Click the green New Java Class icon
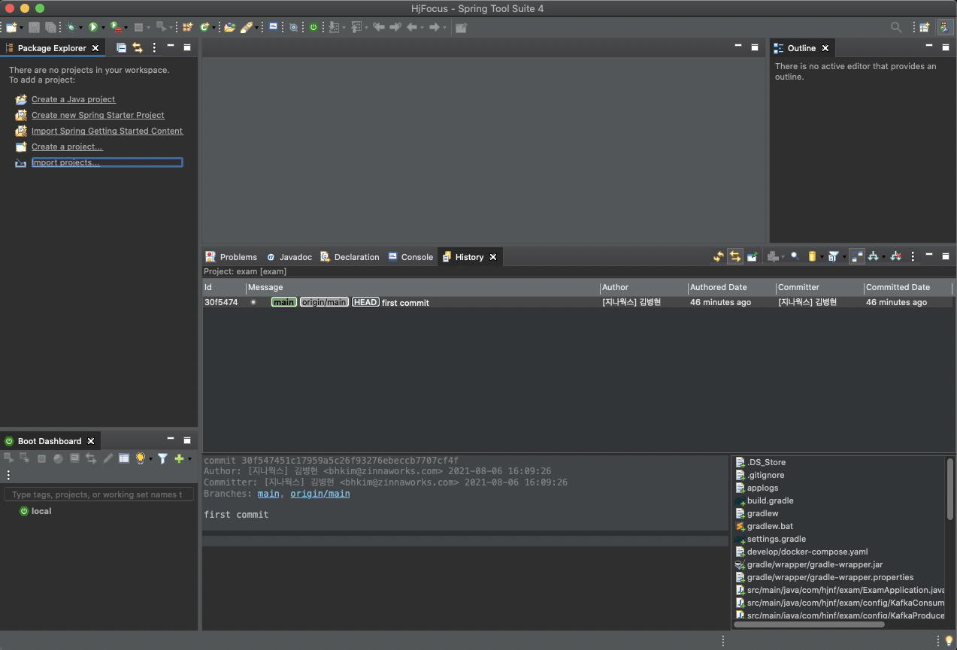The width and height of the screenshot is (957, 650). [x=204, y=27]
